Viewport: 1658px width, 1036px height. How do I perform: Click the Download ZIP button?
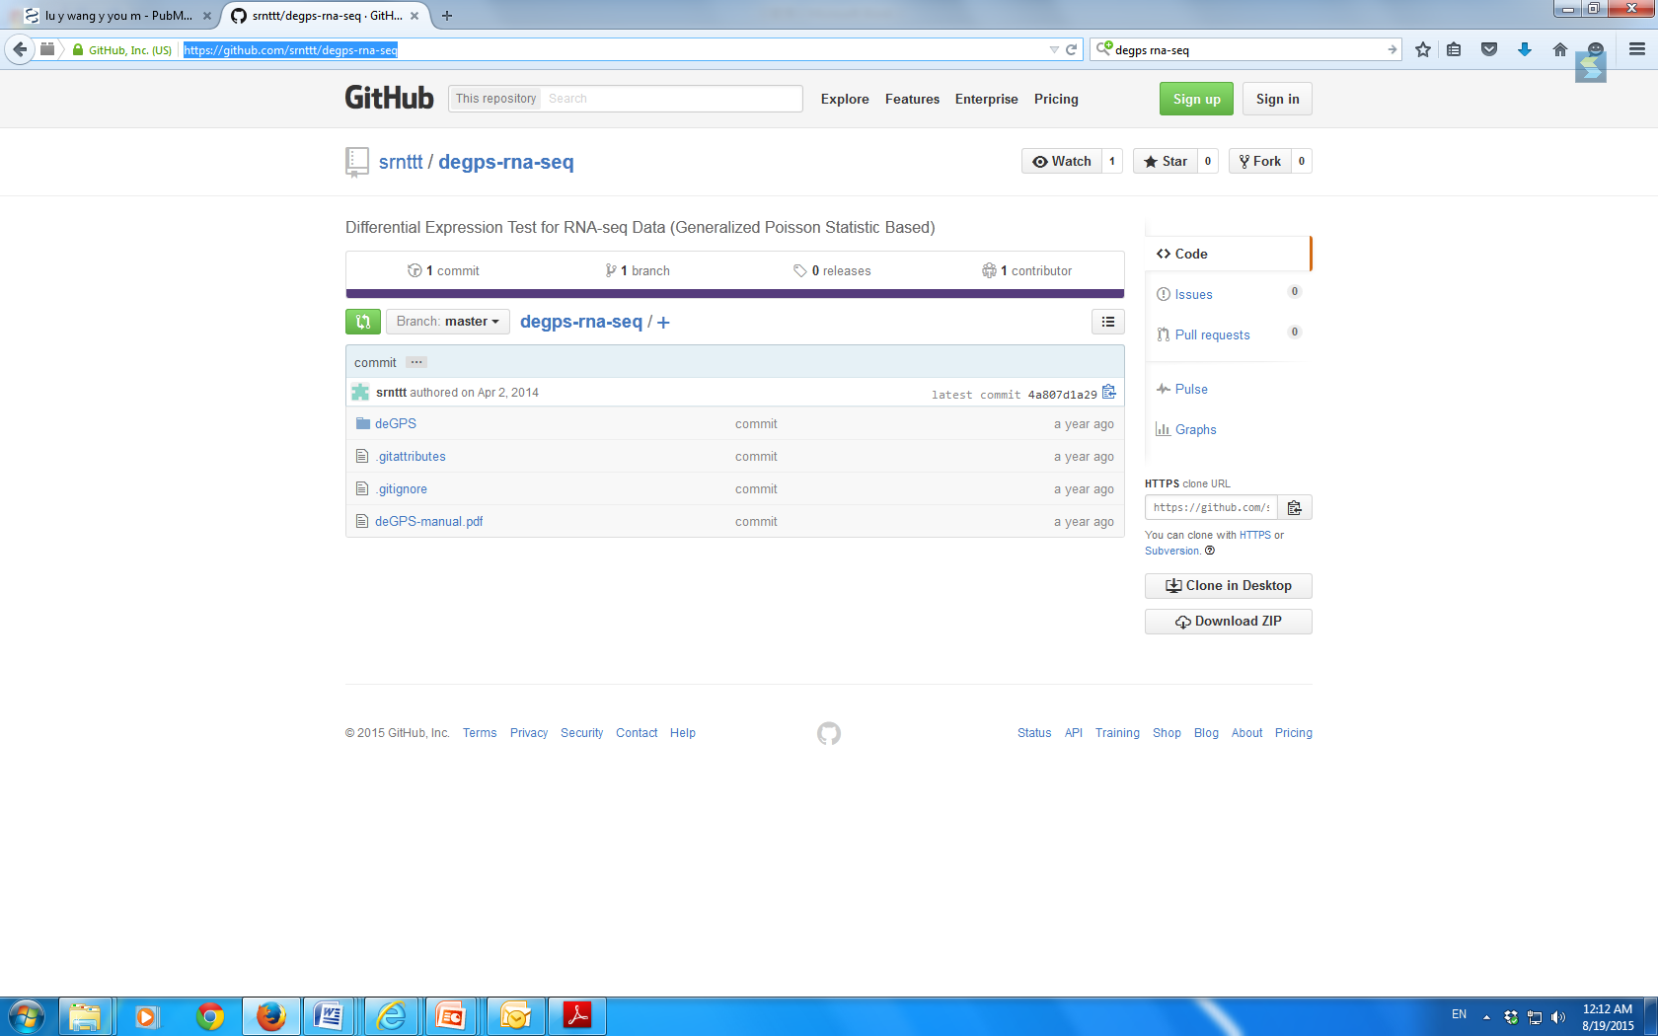coord(1228,622)
